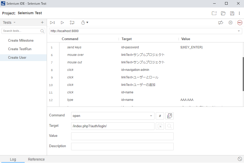244x165 pixels.
Task: Toggle the open command as a comment
Action: [x=160, y=116]
